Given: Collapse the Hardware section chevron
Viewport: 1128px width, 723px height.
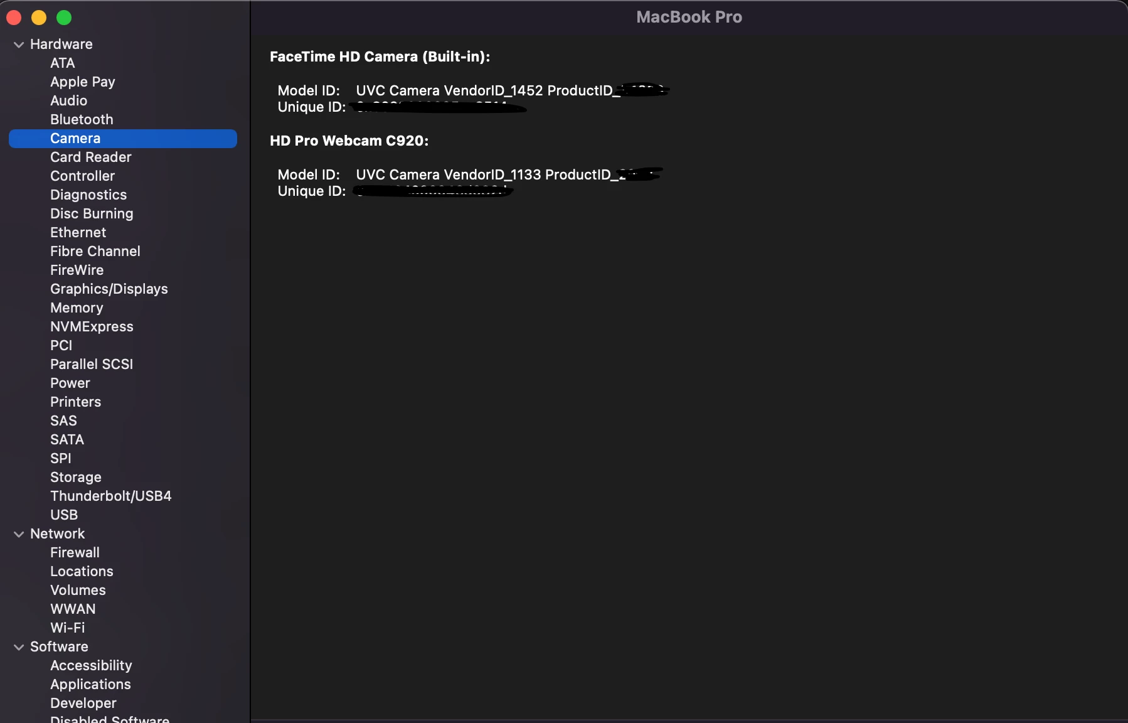Looking at the screenshot, I should (x=19, y=45).
